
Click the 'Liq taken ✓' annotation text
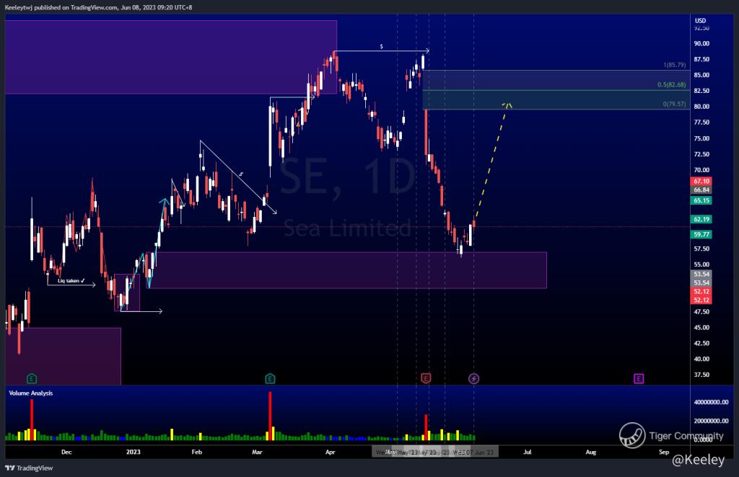pyautogui.click(x=71, y=281)
